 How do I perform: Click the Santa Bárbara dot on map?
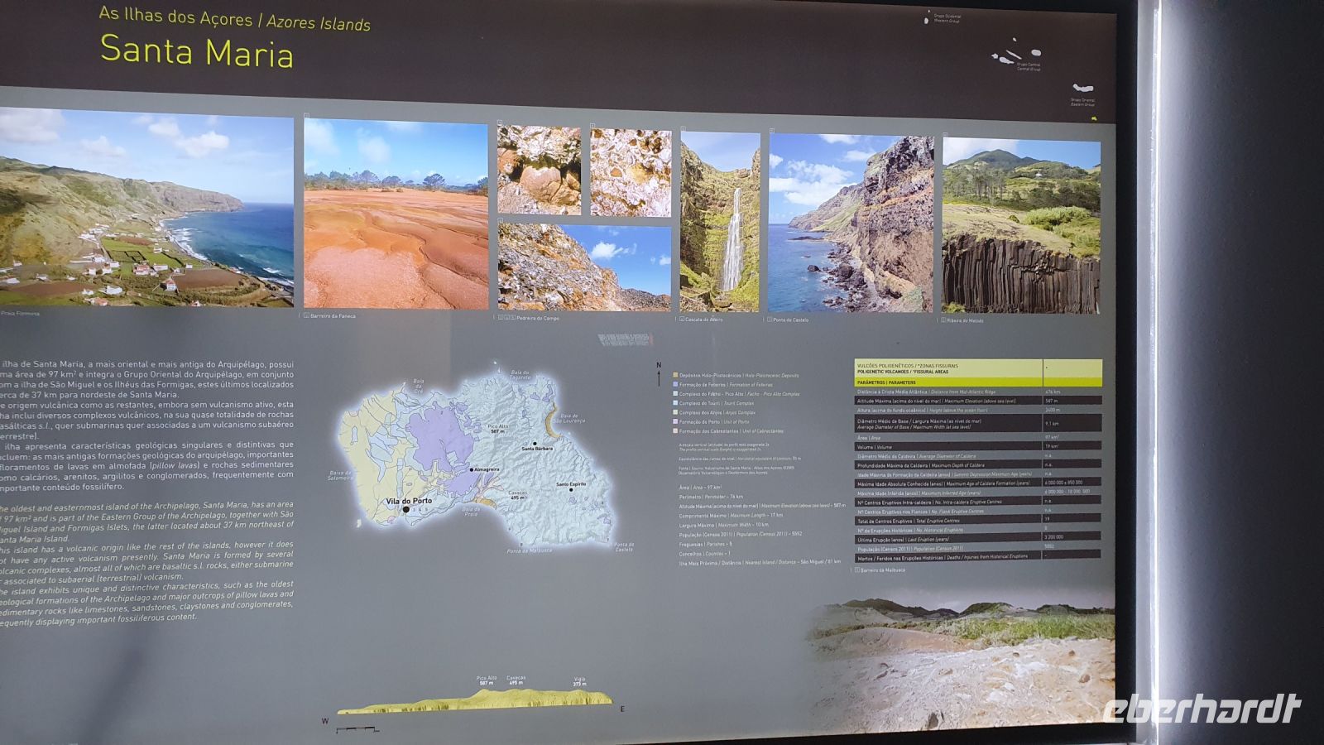point(535,444)
